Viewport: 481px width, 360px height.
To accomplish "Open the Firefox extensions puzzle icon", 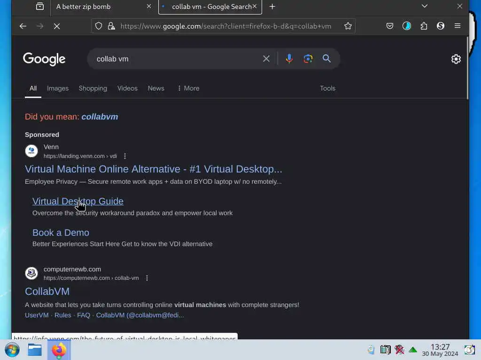I will (x=424, y=26).
